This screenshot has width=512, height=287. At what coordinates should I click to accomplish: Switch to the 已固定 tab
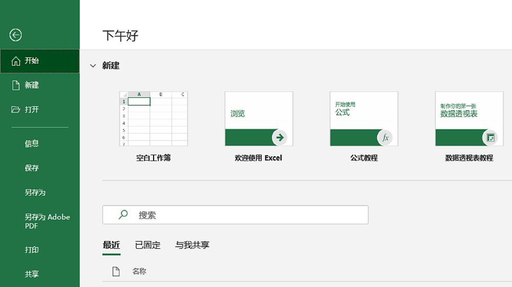[x=147, y=245]
